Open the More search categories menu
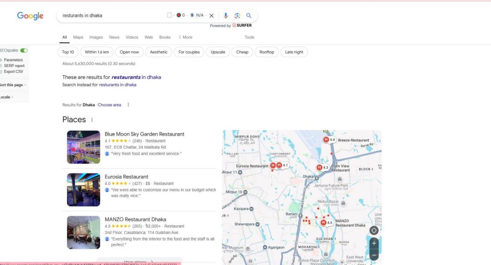The height and width of the screenshot is (265, 491). [186, 37]
